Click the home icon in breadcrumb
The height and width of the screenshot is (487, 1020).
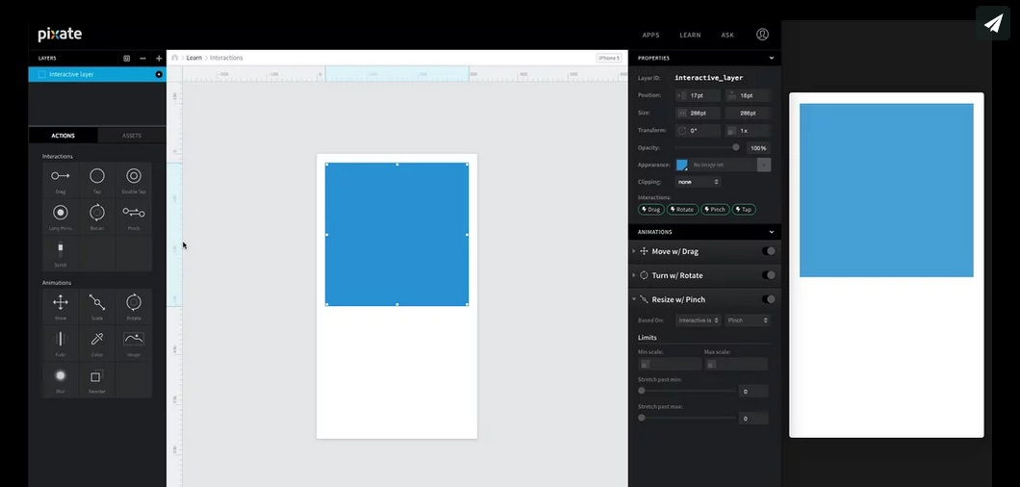tap(175, 58)
